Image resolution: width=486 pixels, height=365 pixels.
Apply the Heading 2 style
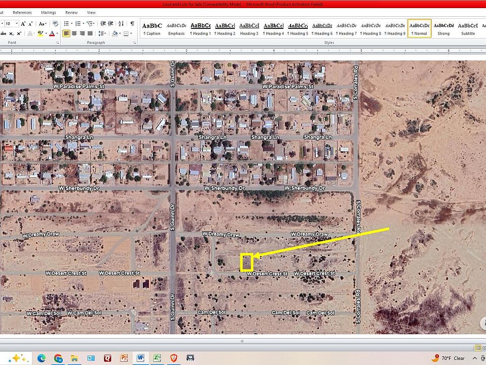(225, 29)
